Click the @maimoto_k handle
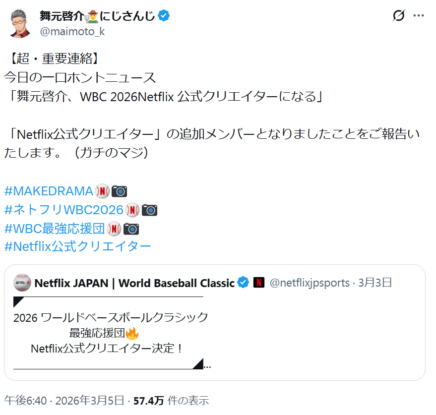Screen dimensions: 436x415 [x=72, y=31]
